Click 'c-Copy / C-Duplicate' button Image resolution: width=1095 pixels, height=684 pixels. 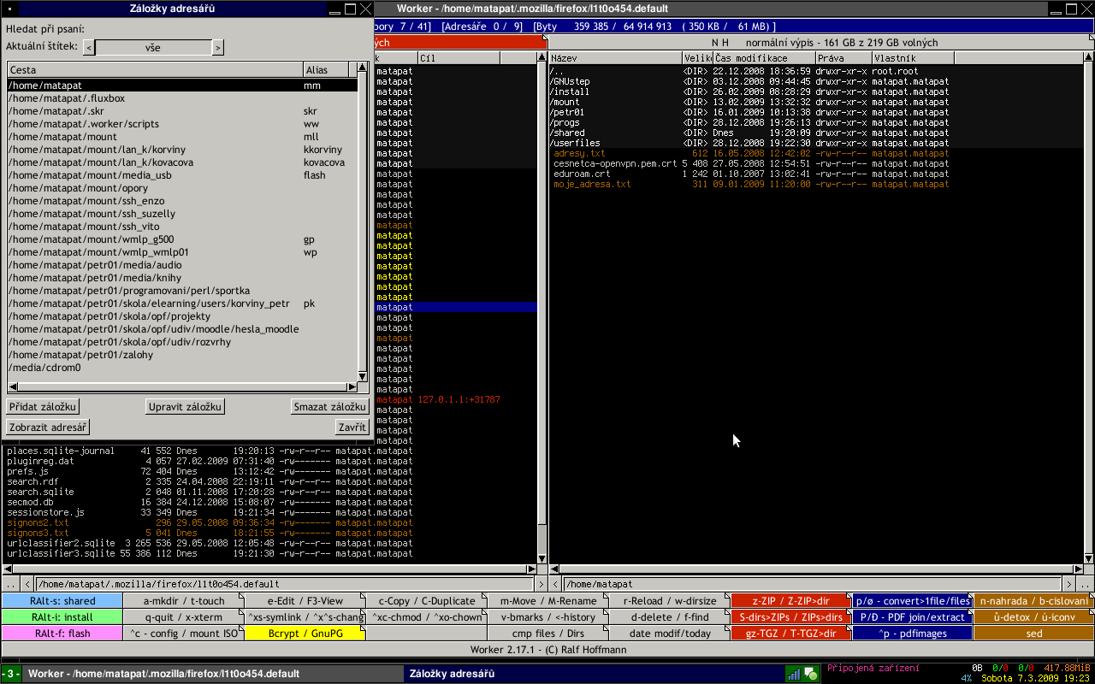427,601
